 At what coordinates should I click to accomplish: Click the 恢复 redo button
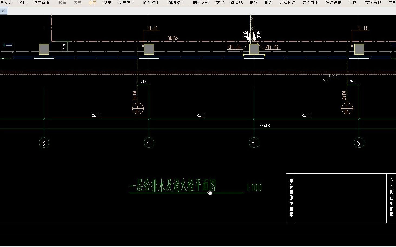pos(77,3)
